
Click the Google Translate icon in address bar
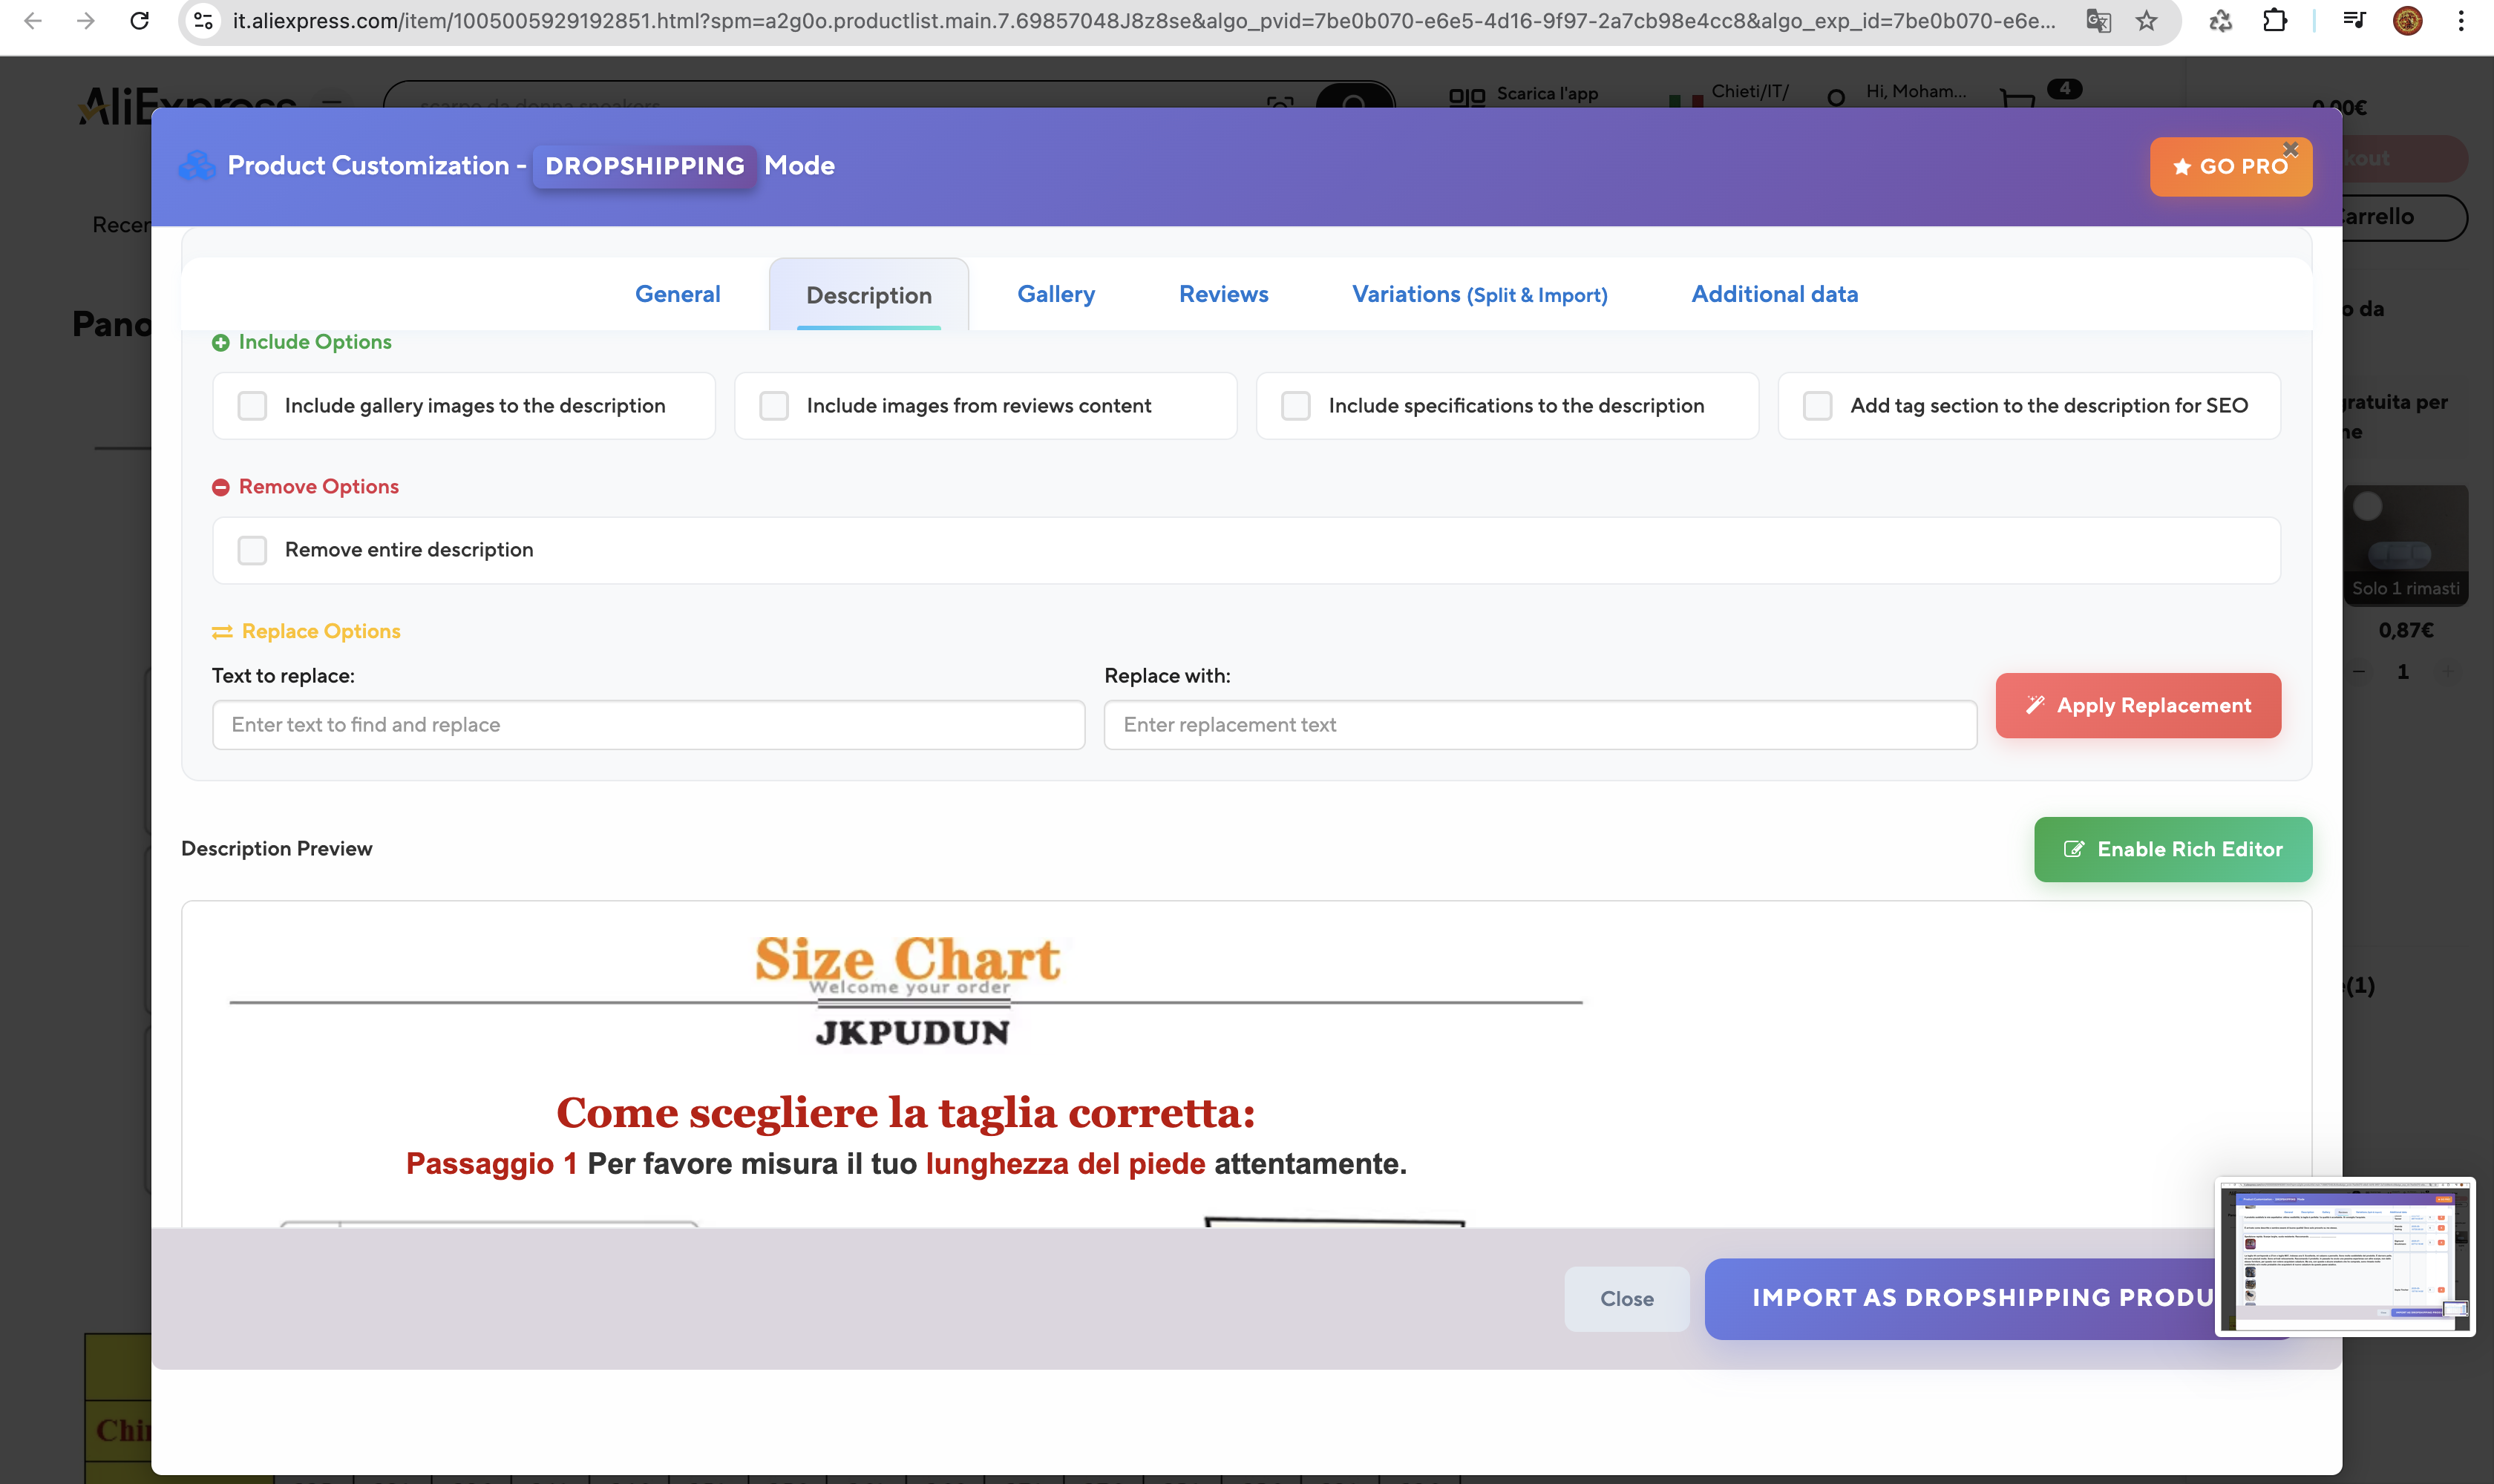(x=2098, y=20)
